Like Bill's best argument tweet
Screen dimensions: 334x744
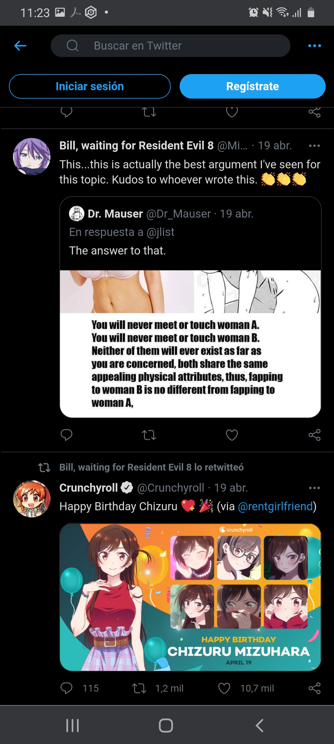coord(232,435)
